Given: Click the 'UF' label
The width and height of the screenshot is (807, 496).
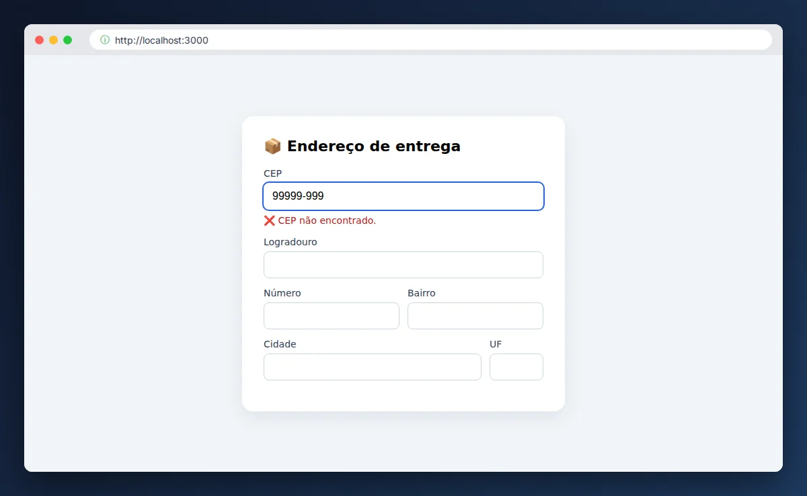Looking at the screenshot, I should tap(496, 344).
